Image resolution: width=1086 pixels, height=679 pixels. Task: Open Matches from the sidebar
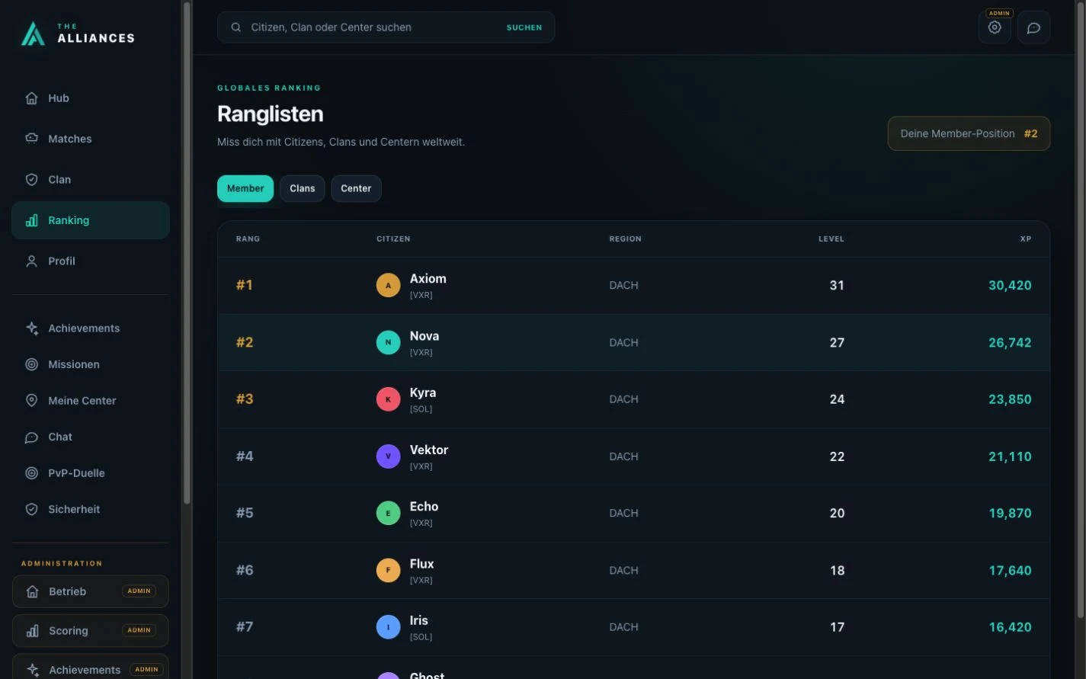coord(91,139)
